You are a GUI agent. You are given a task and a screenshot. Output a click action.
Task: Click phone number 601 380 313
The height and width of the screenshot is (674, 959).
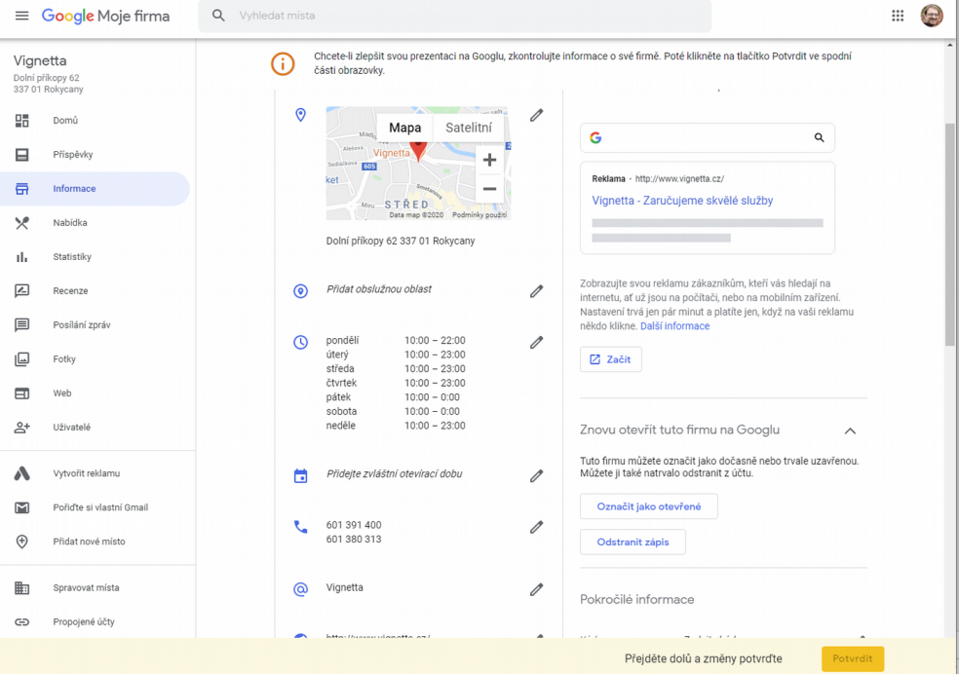354,539
